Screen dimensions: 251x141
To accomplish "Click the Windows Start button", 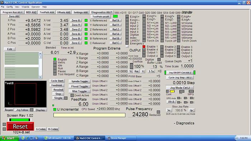I will click(9, 138).
